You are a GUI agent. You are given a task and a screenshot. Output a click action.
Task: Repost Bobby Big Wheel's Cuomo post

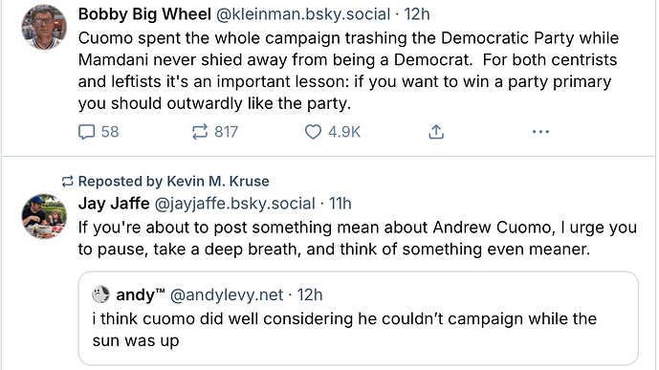(x=200, y=132)
